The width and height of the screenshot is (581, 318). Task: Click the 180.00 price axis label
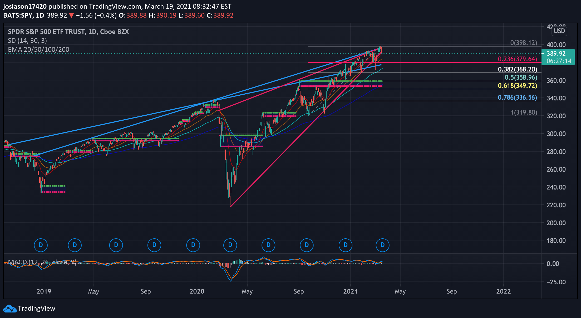click(556, 240)
